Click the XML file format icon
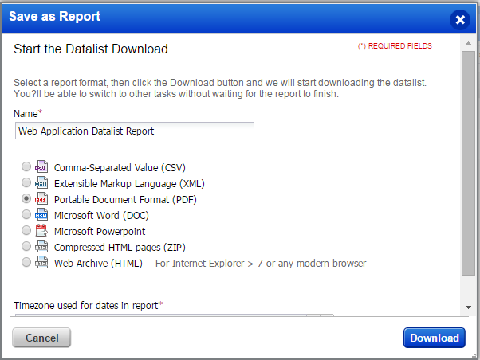Screen dimensions: 480x360 41,182
